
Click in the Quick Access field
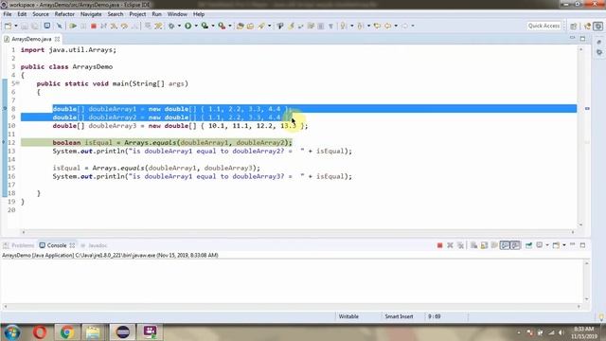pyautogui.click(x=544, y=26)
